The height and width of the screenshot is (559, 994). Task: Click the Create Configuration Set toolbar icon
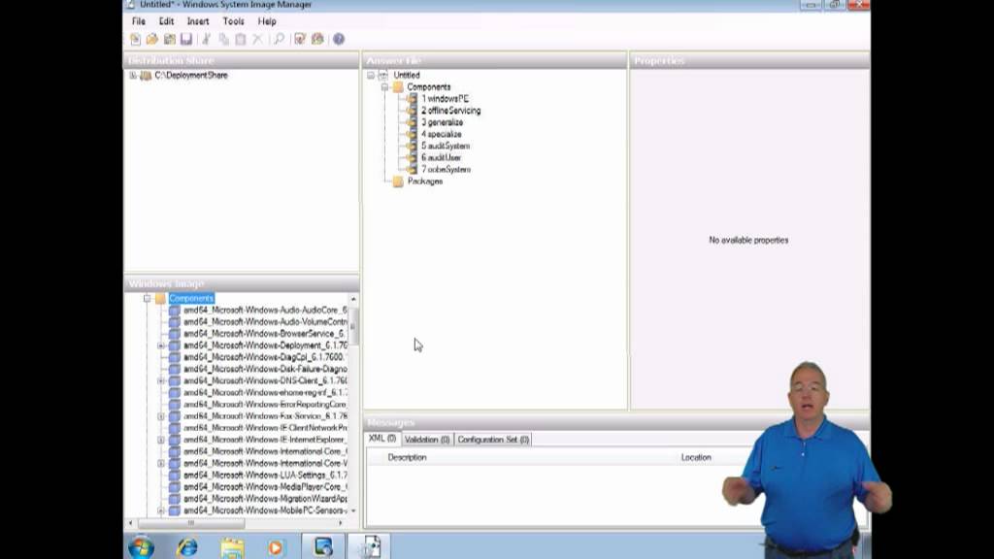[x=317, y=39]
